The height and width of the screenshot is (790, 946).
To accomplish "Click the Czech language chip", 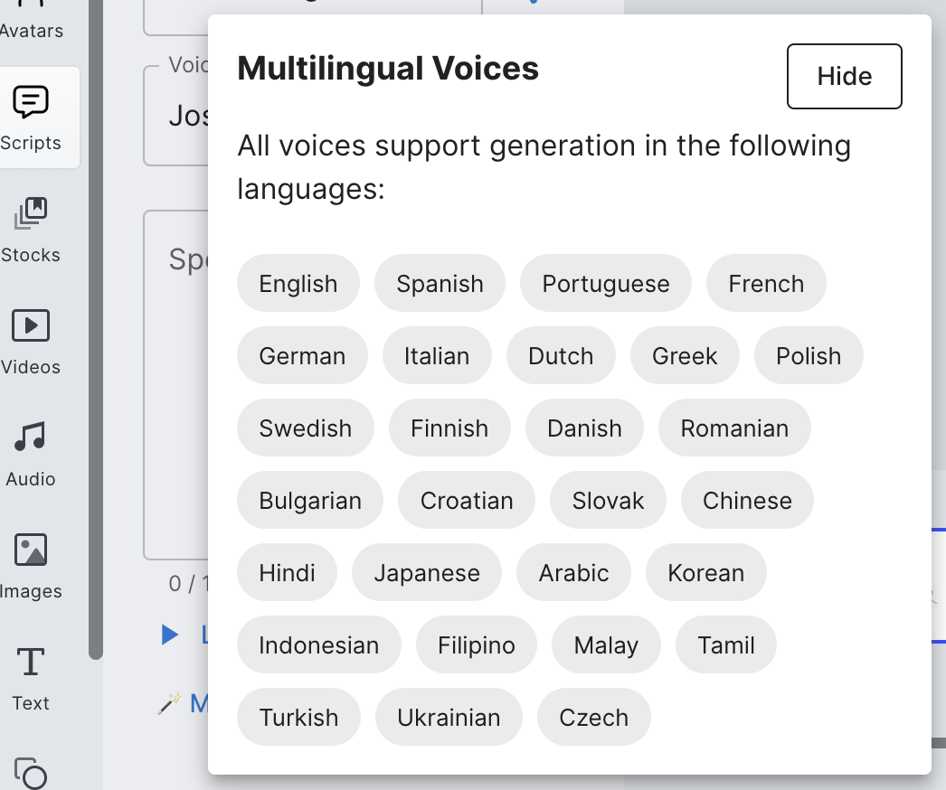I will point(593,718).
